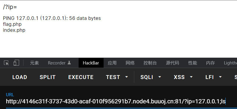
Task: Open the 网络 tab
Action: (x=130, y=63)
